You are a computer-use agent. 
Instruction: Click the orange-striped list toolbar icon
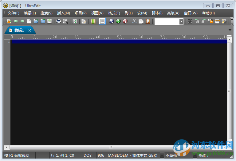click(217, 21)
